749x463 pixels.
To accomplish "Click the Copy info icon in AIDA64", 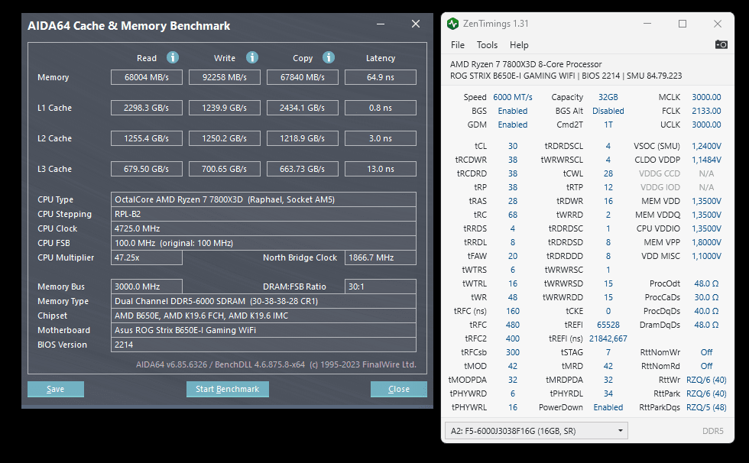I will tap(329, 58).
